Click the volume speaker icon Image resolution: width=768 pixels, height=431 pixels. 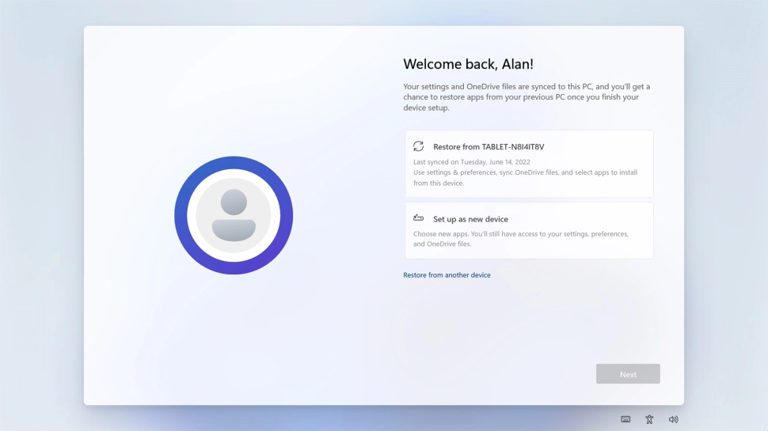[x=673, y=419]
